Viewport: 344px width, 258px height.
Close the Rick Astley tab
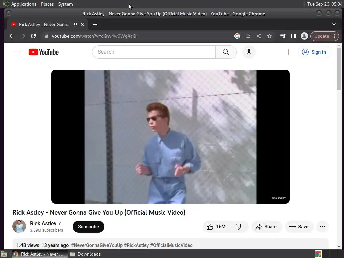tap(82, 24)
